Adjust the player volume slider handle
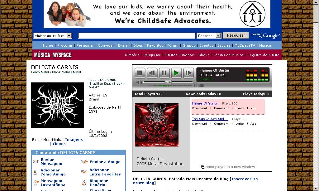 click(168, 82)
